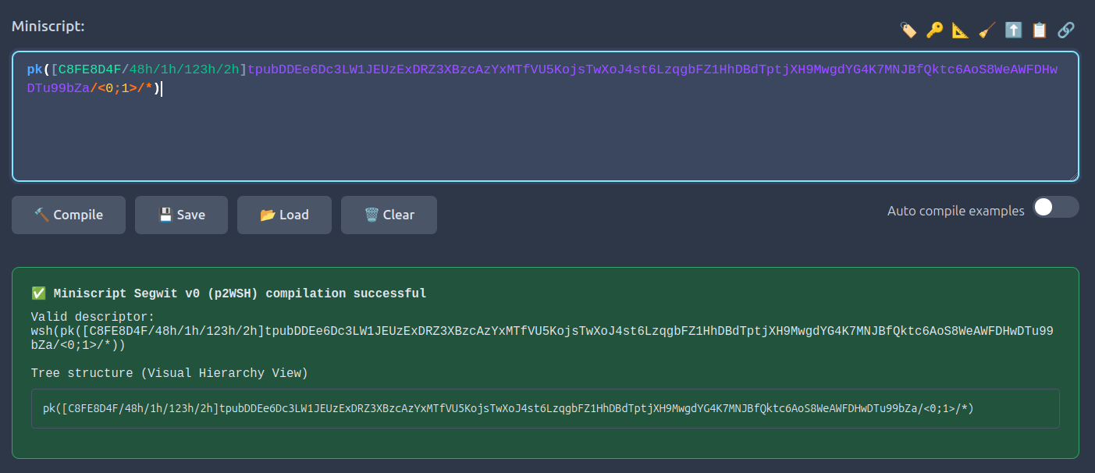Click the Save button

[181, 215]
